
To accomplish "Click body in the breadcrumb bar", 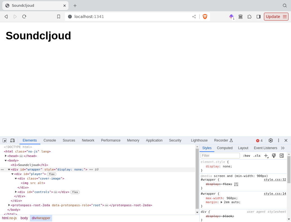I will click(x=24, y=218).
